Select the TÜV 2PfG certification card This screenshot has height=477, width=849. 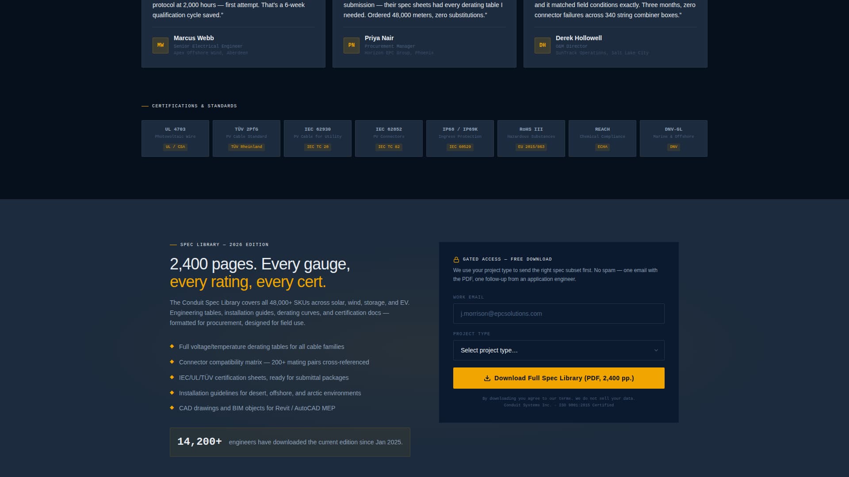tap(246, 138)
